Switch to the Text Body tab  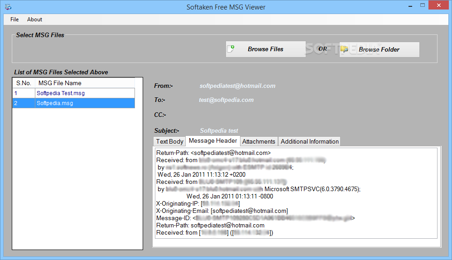point(169,141)
